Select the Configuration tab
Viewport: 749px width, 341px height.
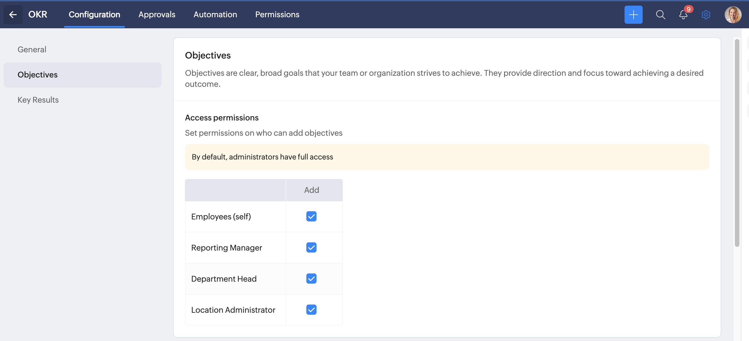pos(94,14)
